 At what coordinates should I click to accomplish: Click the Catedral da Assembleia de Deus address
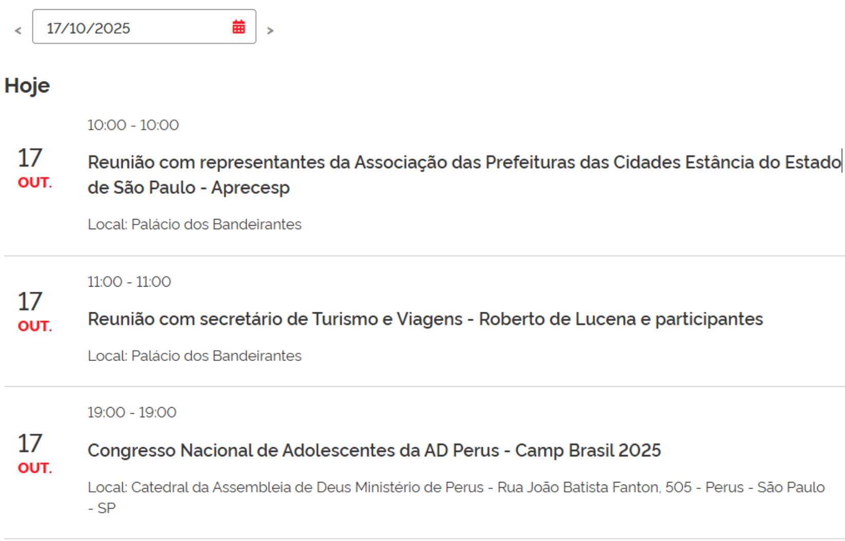pos(456,487)
